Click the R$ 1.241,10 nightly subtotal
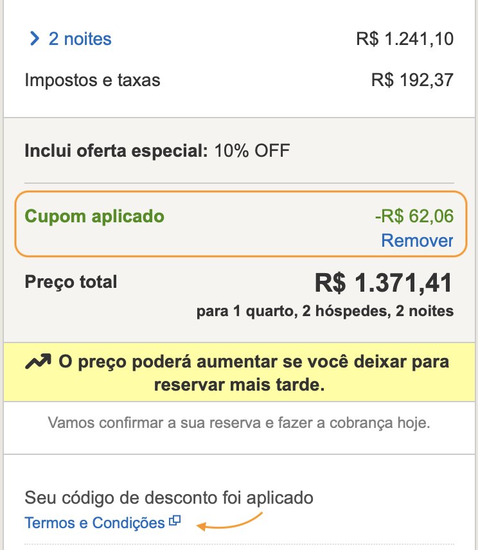Viewport: 478px width, 550px height. click(405, 39)
